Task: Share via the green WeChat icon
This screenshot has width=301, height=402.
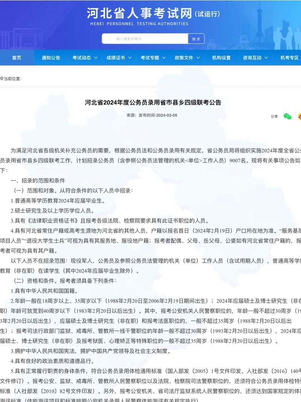Action: click(287, 117)
